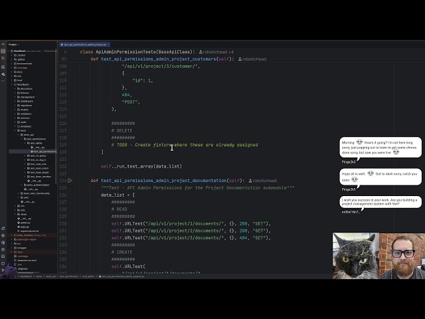Screen dimensions: 425x319
Task: Click the streamer's face camera thumbnail
Action: coord(402,256)
